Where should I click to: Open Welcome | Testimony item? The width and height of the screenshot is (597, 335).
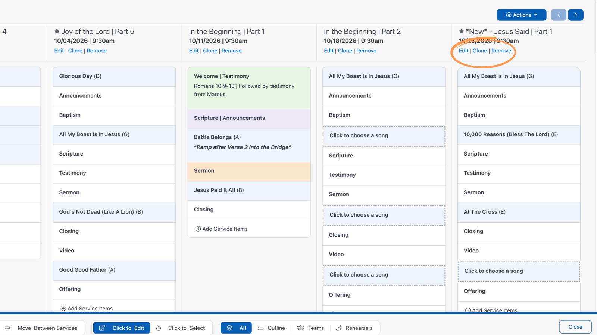pos(249,88)
